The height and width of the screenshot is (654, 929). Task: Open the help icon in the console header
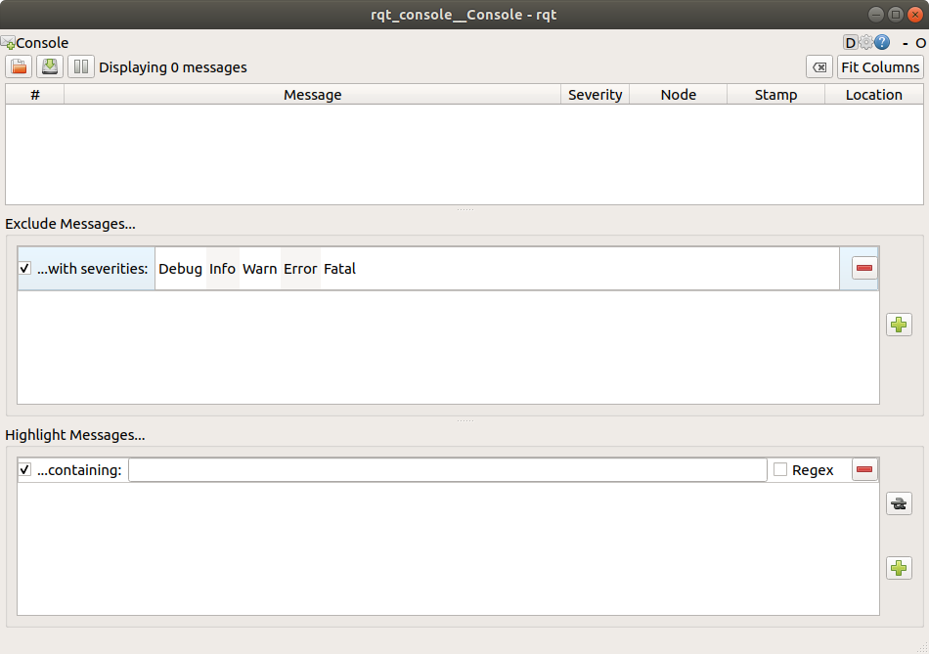(x=882, y=43)
